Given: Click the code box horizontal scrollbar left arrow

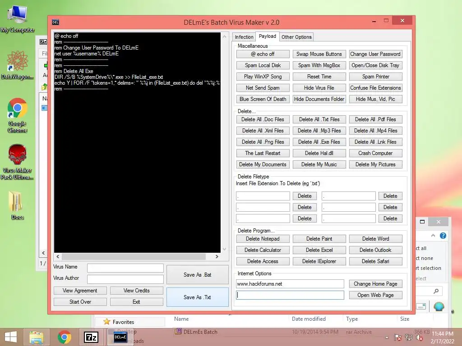Looking at the screenshot, I should (x=58, y=256).
